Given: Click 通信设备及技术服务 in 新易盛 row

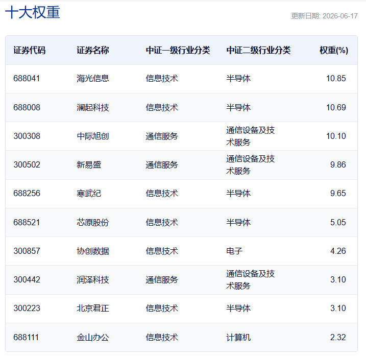Looking at the screenshot, I should (250, 165).
